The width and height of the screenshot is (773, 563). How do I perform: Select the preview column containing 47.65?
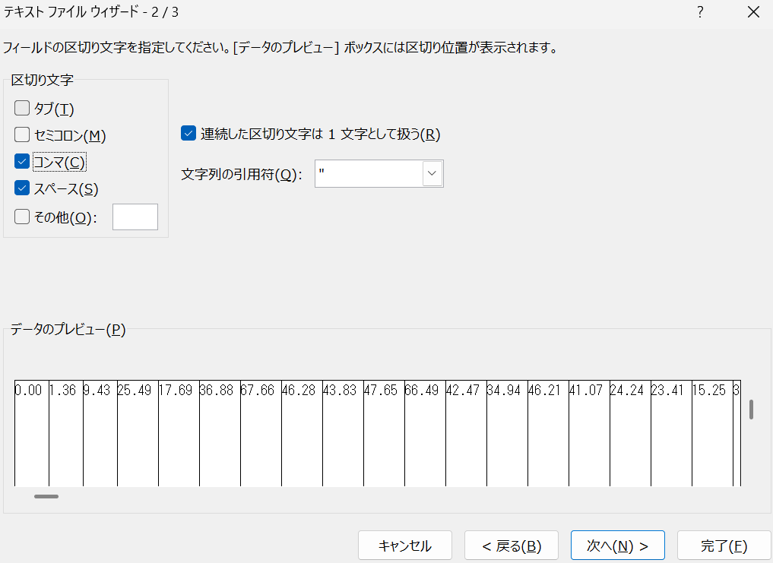(384, 433)
